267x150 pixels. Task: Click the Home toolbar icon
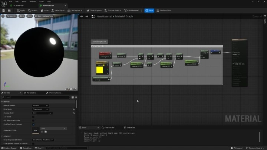(45, 10)
